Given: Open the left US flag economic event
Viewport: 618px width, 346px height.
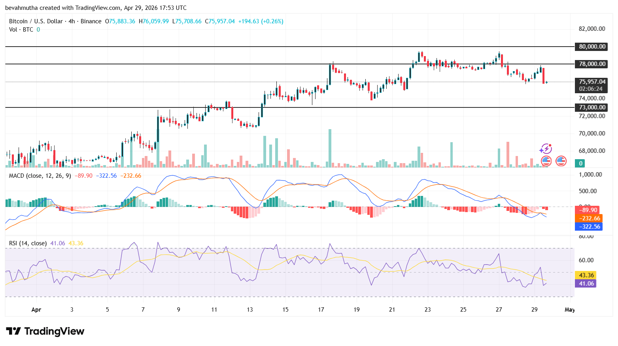Looking at the screenshot, I should [546, 161].
